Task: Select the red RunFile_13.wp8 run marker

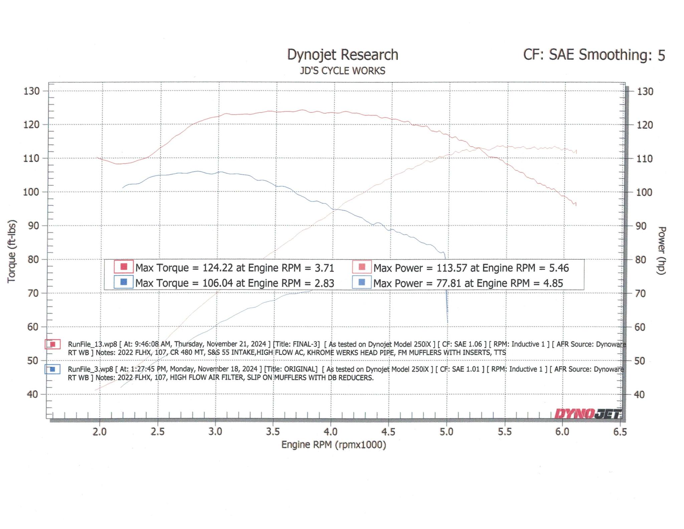Action: point(52,344)
